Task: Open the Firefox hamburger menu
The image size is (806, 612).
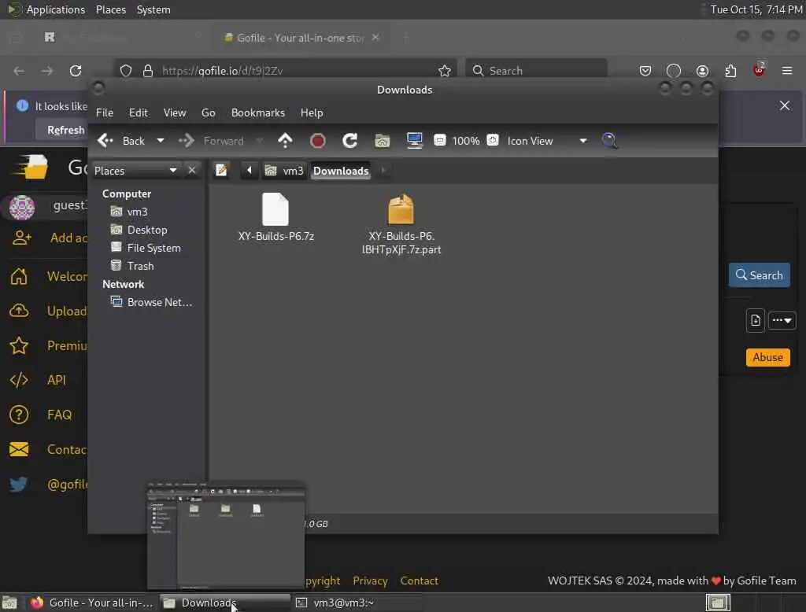Action: coord(787,70)
